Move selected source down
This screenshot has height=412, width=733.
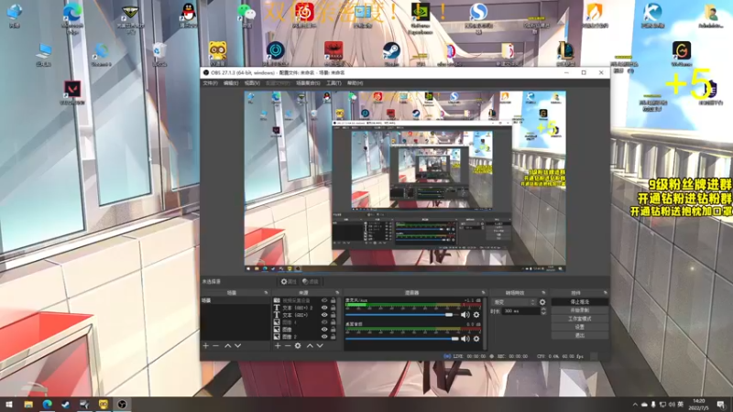coord(320,346)
